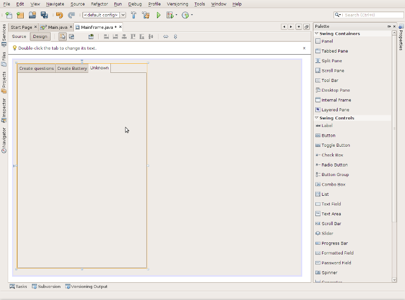Screen dimensions: 405x300
Task: Click the Profile Project icon
Action: (x=185, y=15)
